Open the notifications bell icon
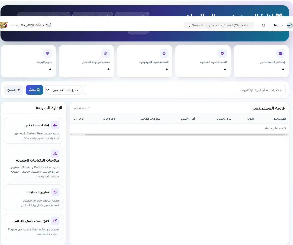Screen dimensions: 293x245 tap(263, 25)
